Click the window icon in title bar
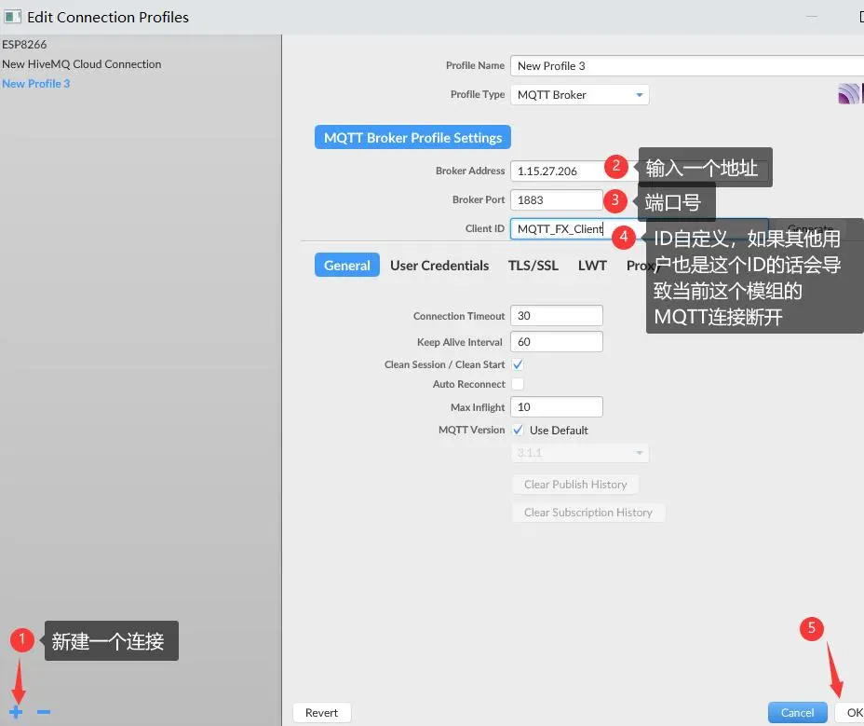The image size is (864, 726). pyautogui.click(x=13, y=17)
